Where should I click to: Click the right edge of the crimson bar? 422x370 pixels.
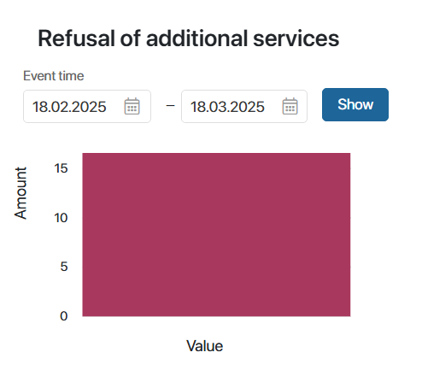coord(350,235)
